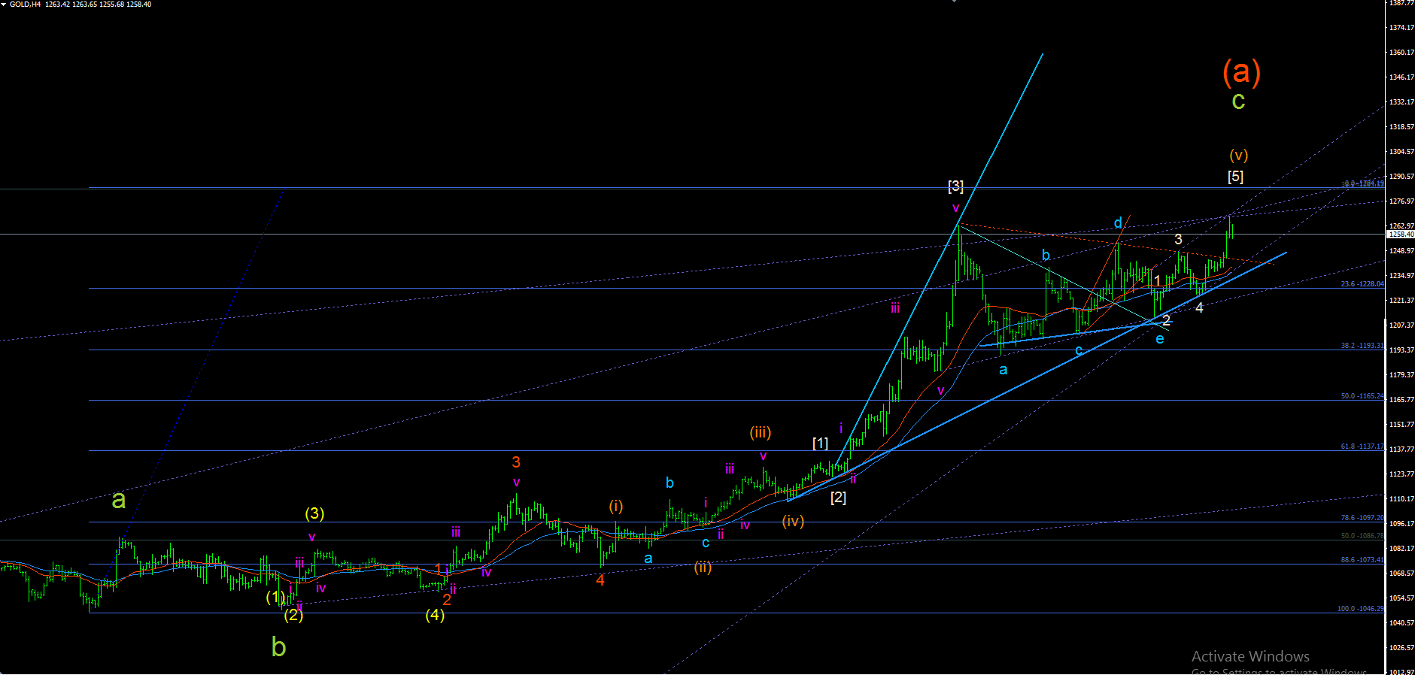Screen dimensions: 1415x675
Task: Select the grey 50.0 -1086.78 Fibonacci label
Action: 1362,536
